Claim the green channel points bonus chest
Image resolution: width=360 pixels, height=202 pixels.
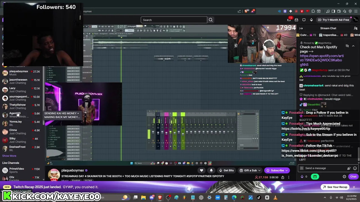coord(315,176)
